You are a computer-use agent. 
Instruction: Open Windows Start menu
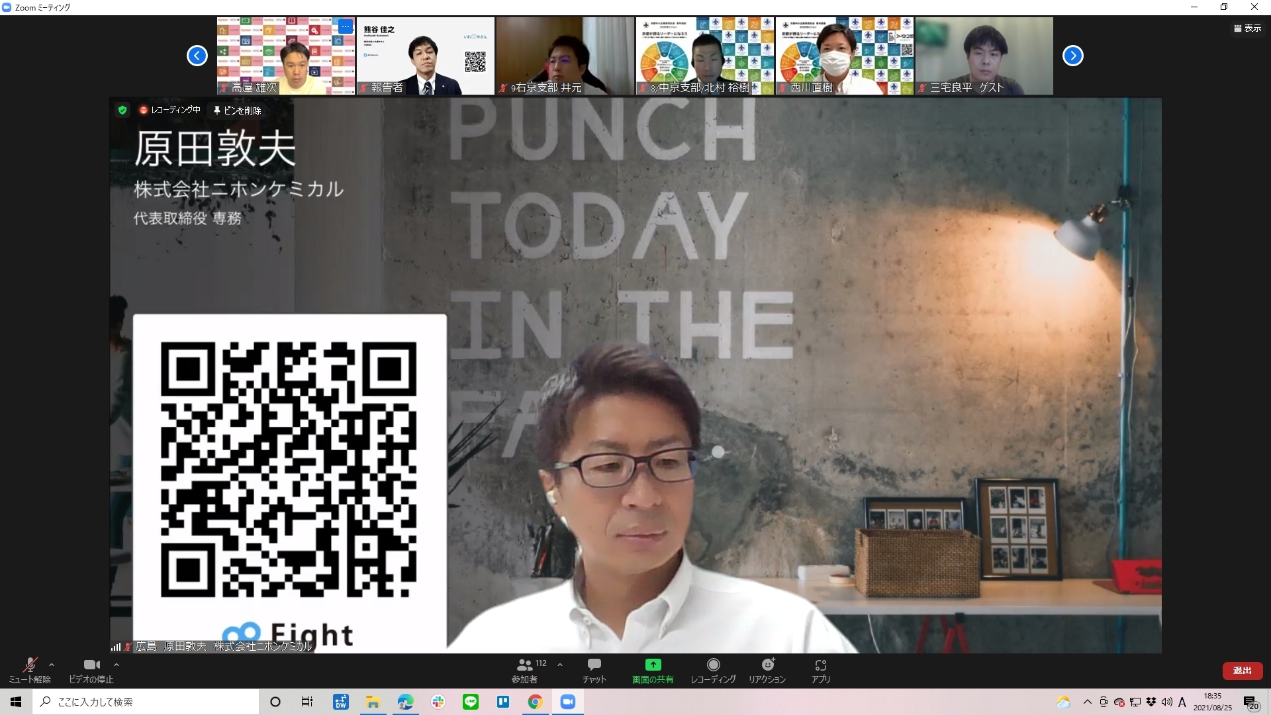pos(16,702)
